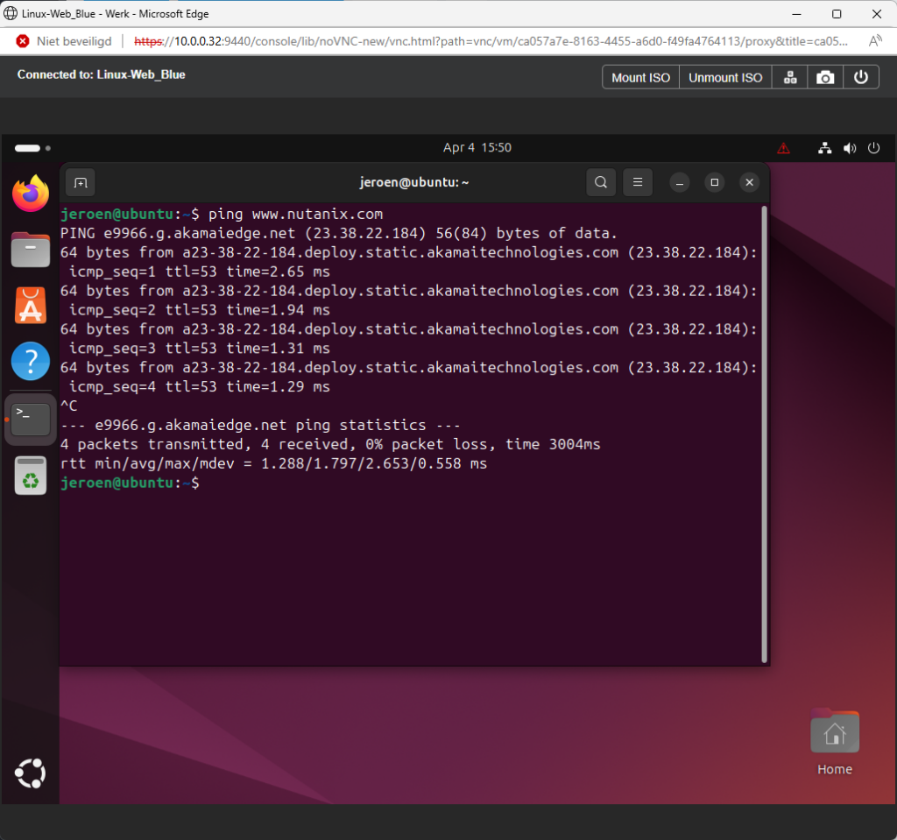Launch Ubuntu Software app center
This screenshot has height=840, width=897.
31,305
